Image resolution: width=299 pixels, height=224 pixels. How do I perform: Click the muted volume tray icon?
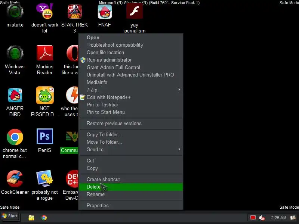[x=262, y=218]
